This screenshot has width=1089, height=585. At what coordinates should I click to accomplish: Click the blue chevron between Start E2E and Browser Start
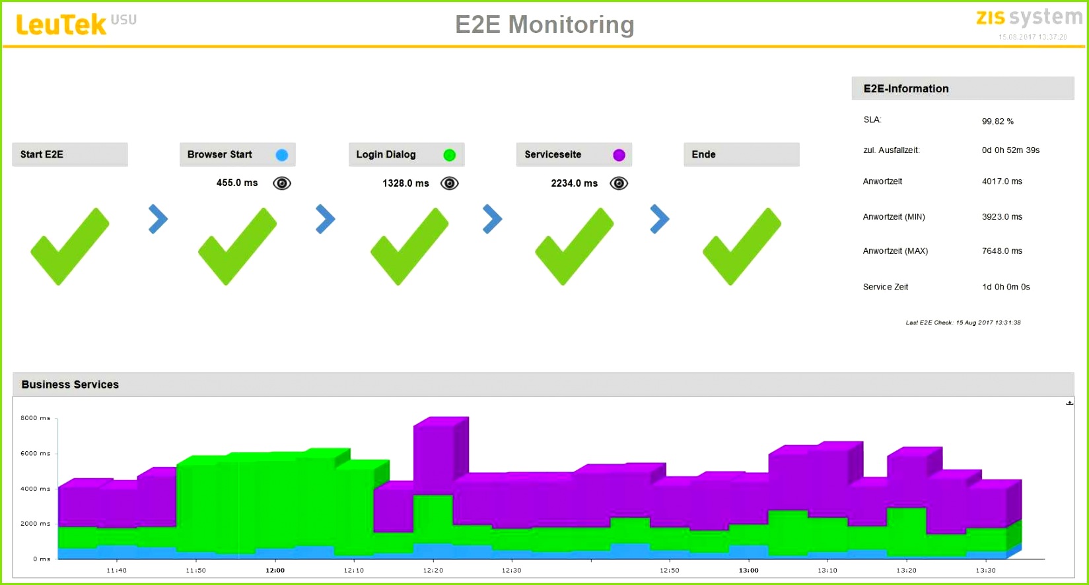(x=158, y=219)
